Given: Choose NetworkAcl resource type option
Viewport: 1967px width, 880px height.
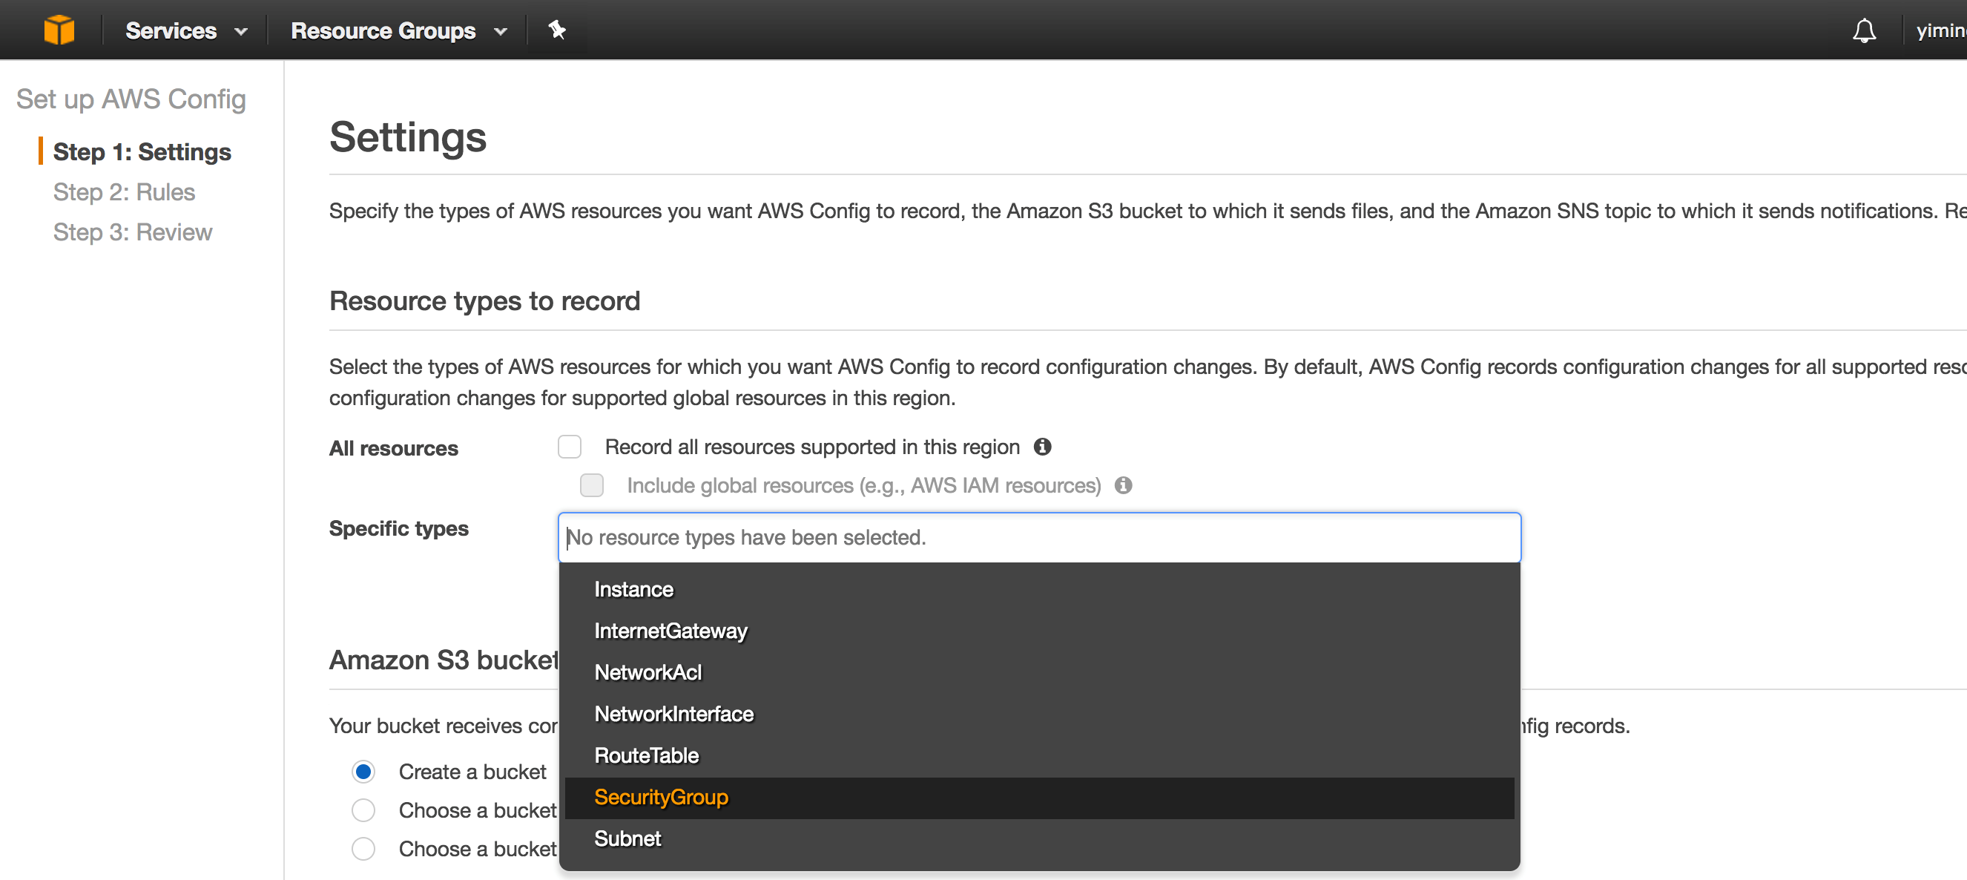Looking at the screenshot, I should [x=648, y=672].
